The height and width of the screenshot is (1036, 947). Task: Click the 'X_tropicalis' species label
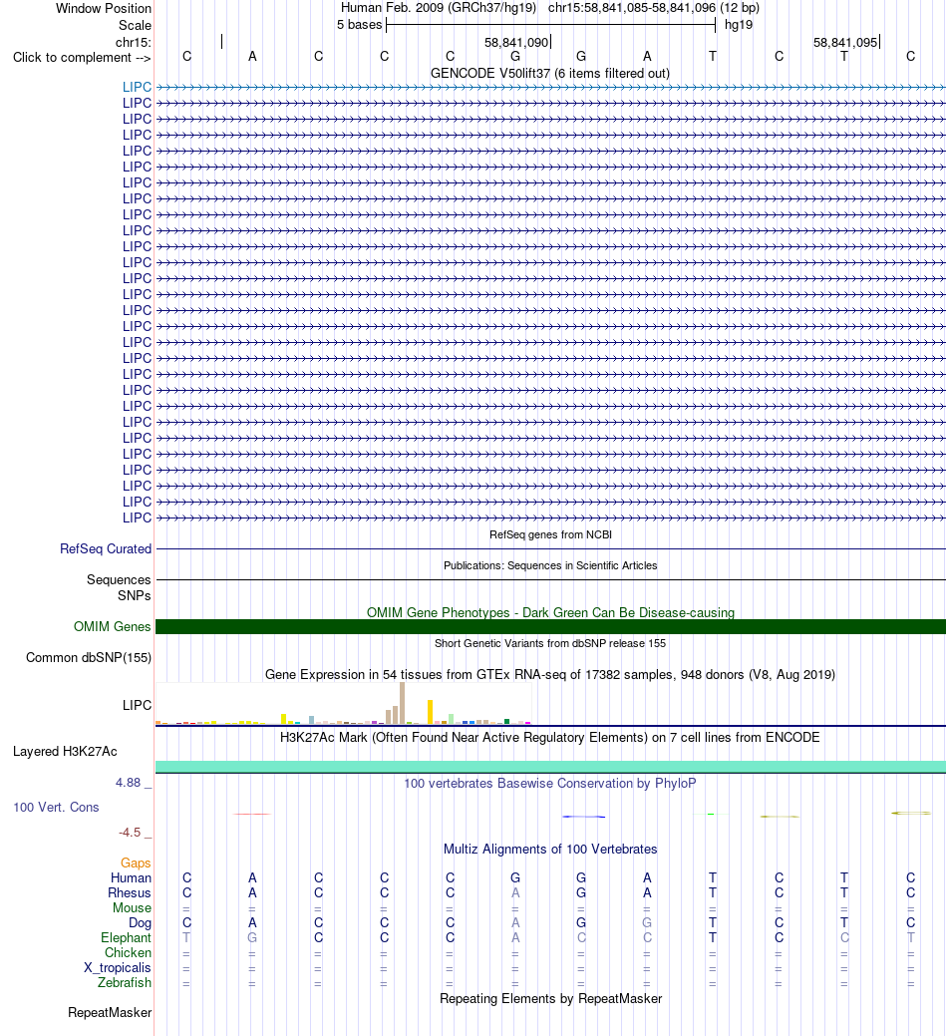point(118,968)
